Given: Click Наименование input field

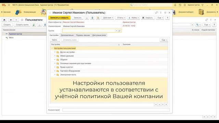Looking at the screenshot, I should tap(92, 26).
